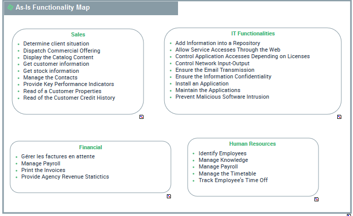Image resolution: width=353 pixels, height=216 pixels.
Task: Open 'Provide Agency Revenue Statictics' item
Action: (x=65, y=177)
